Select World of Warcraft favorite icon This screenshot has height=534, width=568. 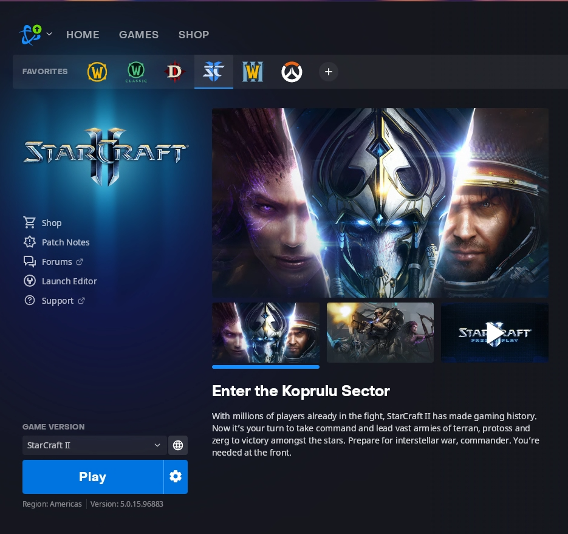(x=97, y=72)
